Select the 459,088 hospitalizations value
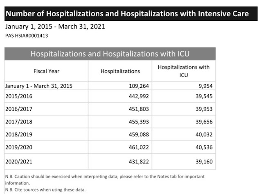Viewport: 261px width, 194px height. tap(139, 134)
